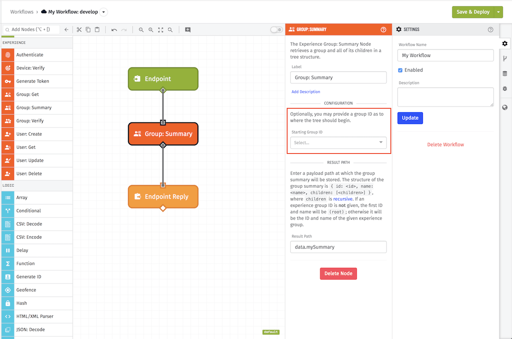
Task: Click the Function sigma icon
Action: 8,264
